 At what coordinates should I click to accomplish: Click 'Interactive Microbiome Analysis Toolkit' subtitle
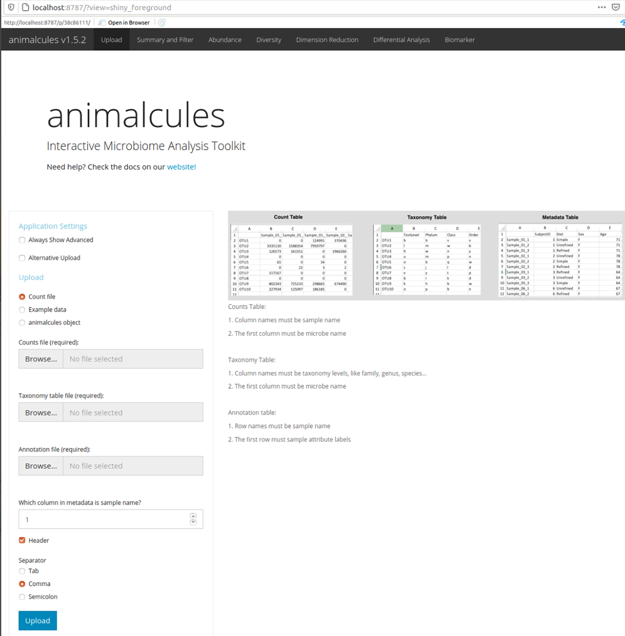tap(146, 146)
